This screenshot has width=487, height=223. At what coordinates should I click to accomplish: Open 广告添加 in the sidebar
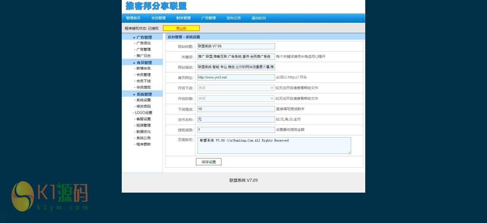coord(143,43)
